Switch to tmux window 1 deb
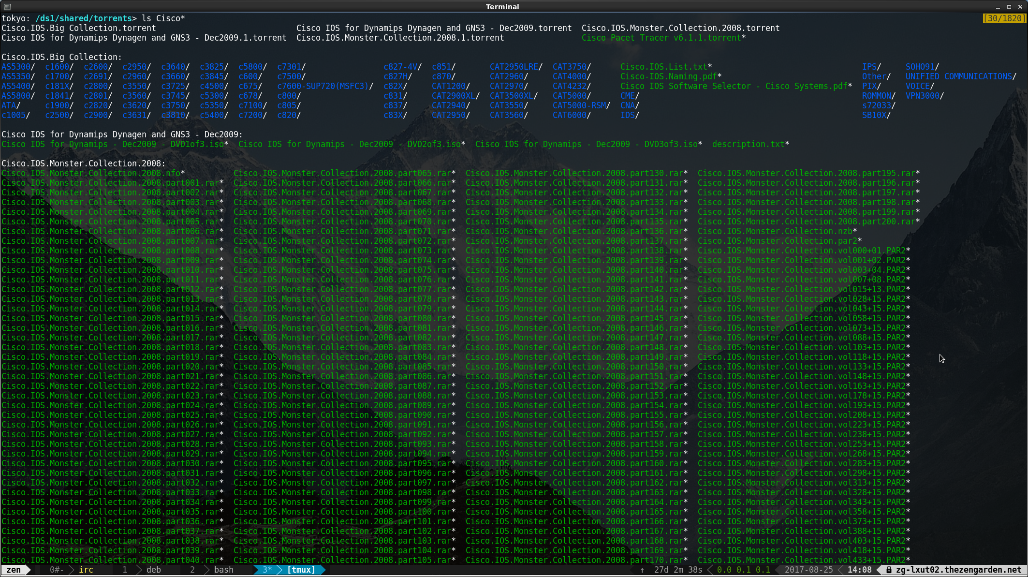 point(142,570)
